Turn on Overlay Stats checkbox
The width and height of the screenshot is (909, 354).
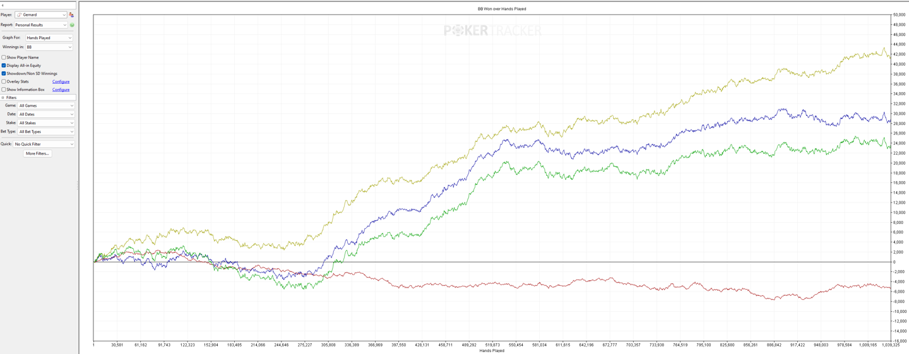pos(4,81)
